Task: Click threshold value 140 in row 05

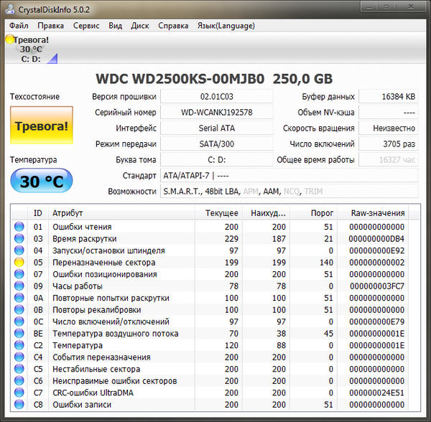Action: tap(326, 263)
